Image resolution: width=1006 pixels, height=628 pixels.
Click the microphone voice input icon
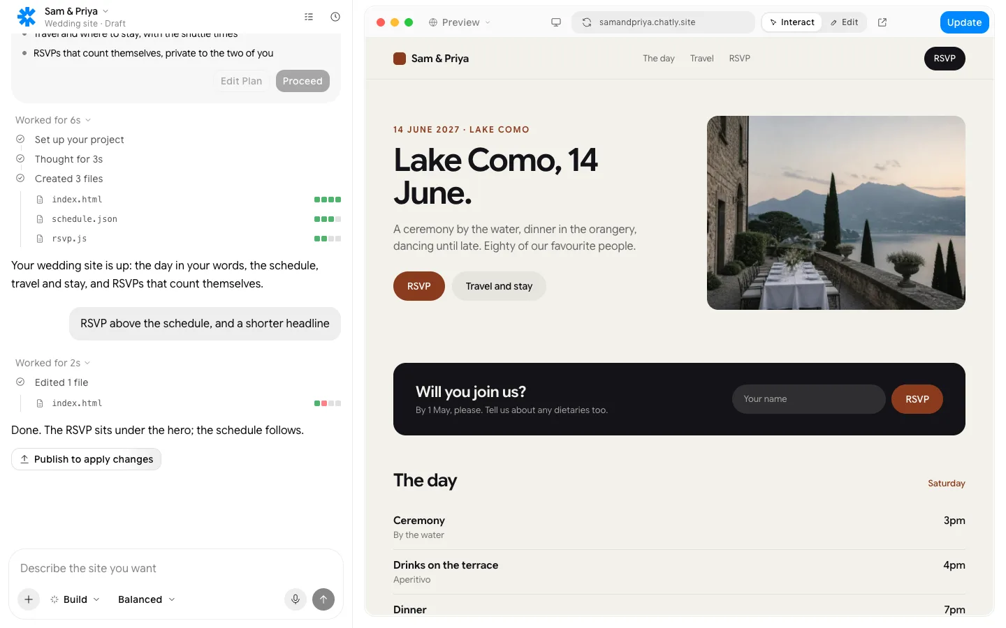point(296,599)
